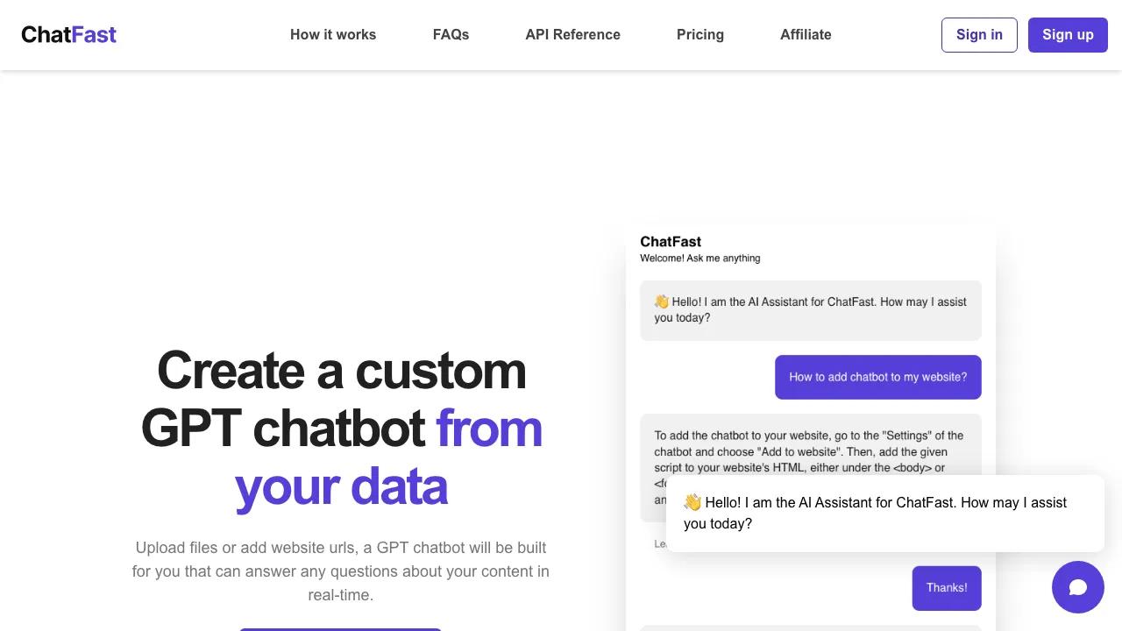Click the "Welcome! Ask me anything" subtitle

(699, 259)
